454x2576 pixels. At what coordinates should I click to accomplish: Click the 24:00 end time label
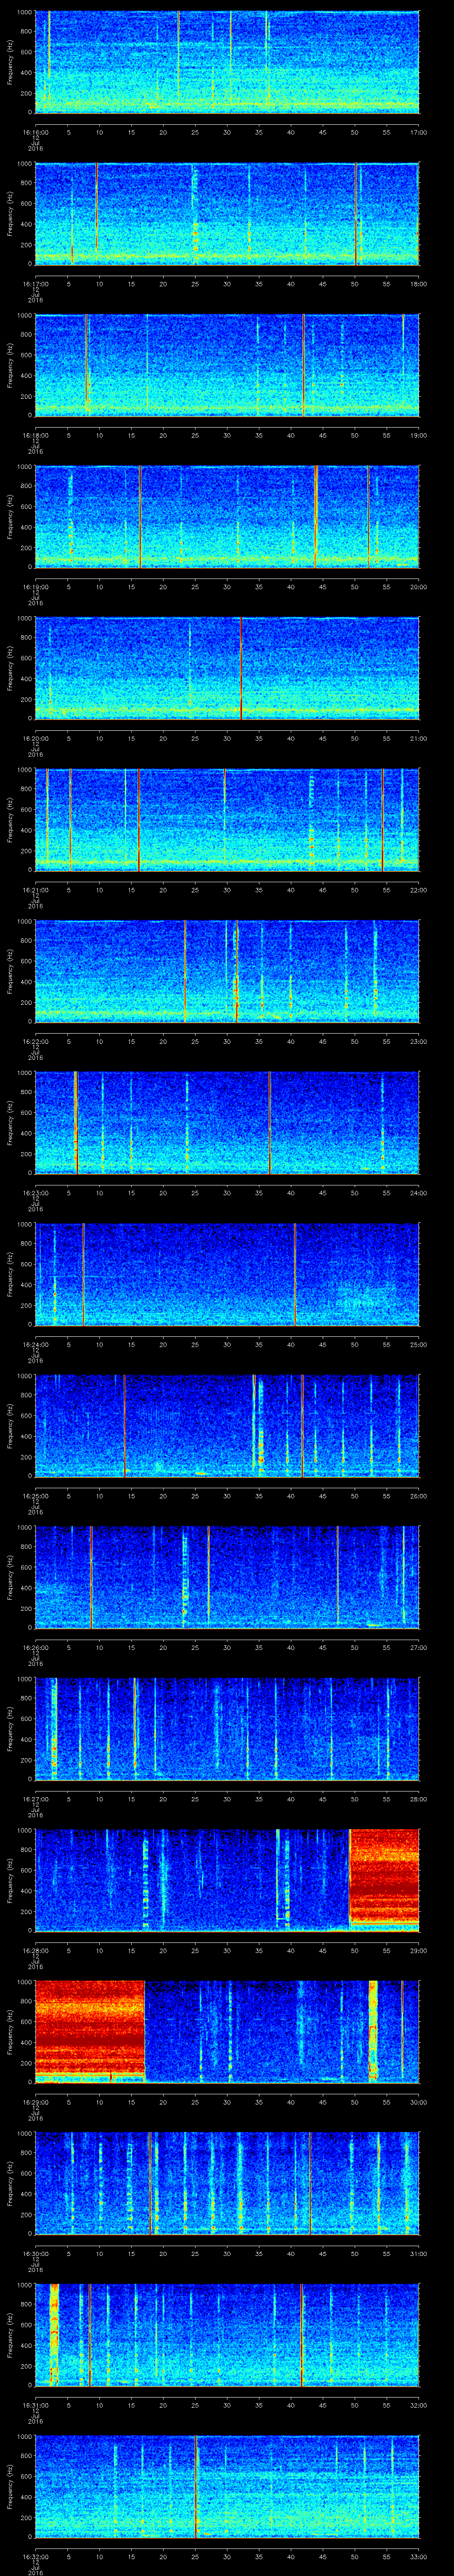[x=418, y=1193]
